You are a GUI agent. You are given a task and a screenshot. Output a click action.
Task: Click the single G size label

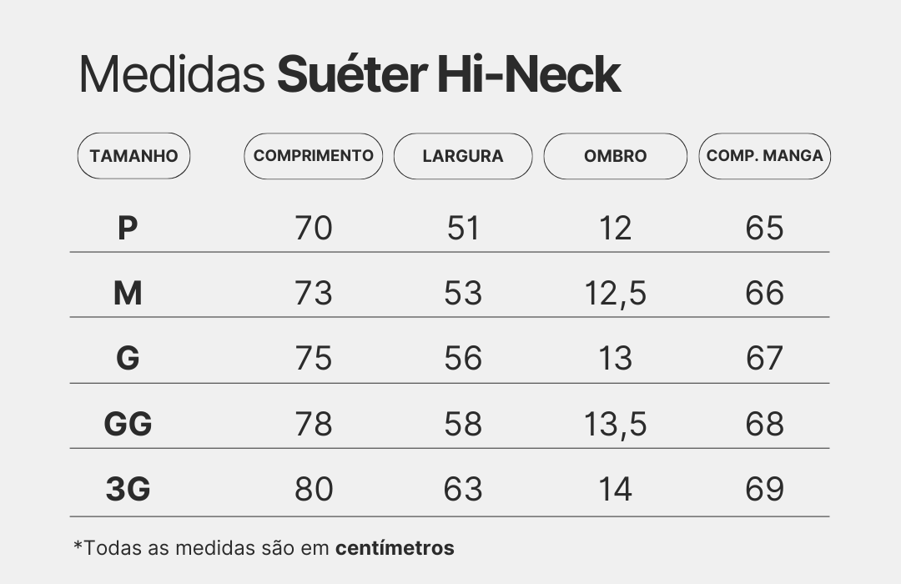point(128,359)
